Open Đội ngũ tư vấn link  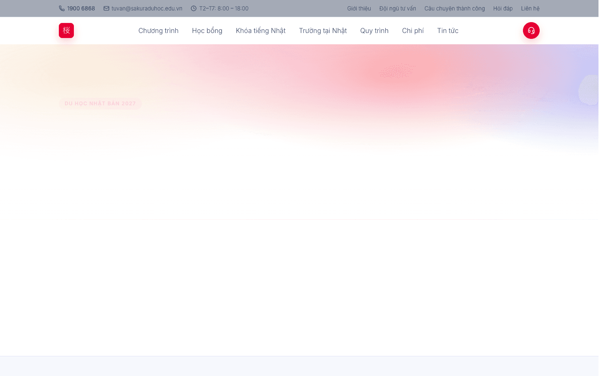point(398,8)
